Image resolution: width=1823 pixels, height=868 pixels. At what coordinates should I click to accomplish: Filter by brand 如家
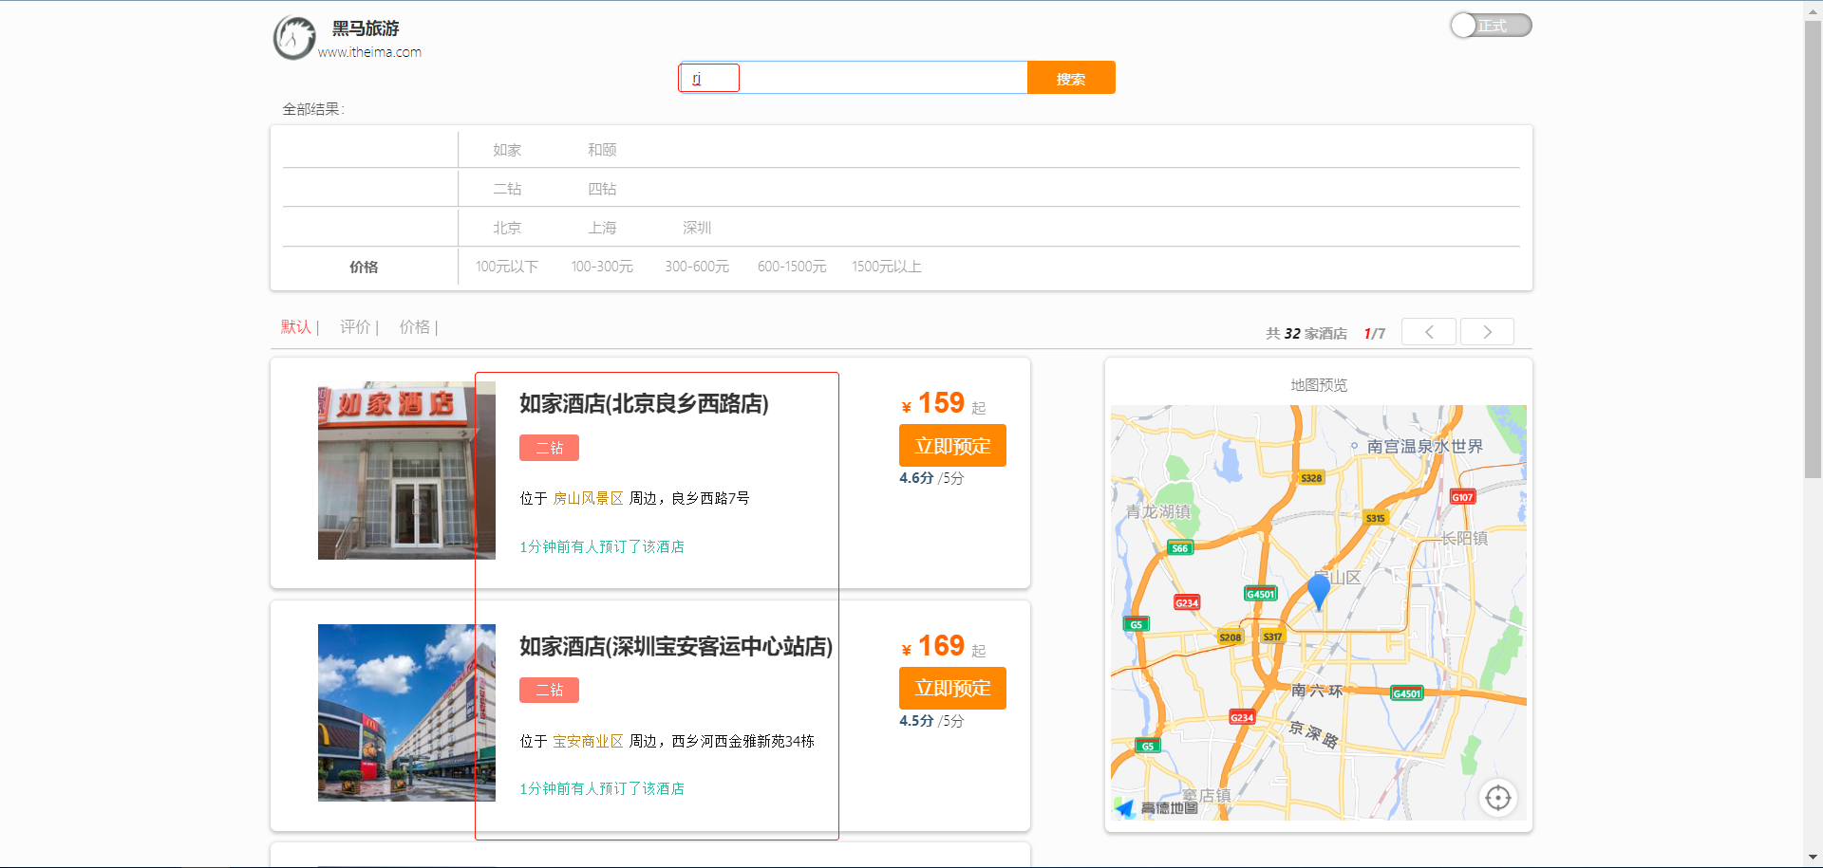[507, 150]
